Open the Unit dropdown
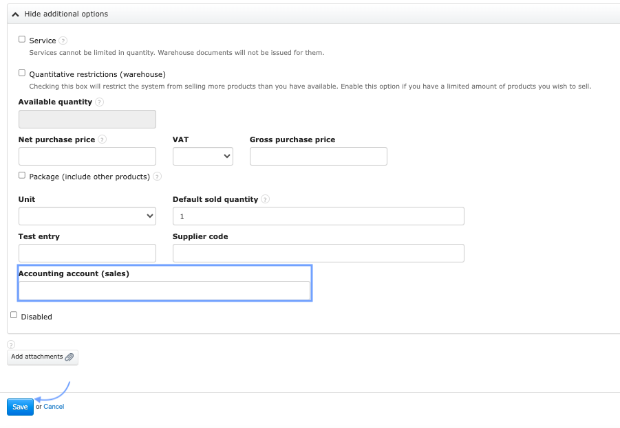Image resolution: width=620 pixels, height=428 pixels. pos(87,216)
